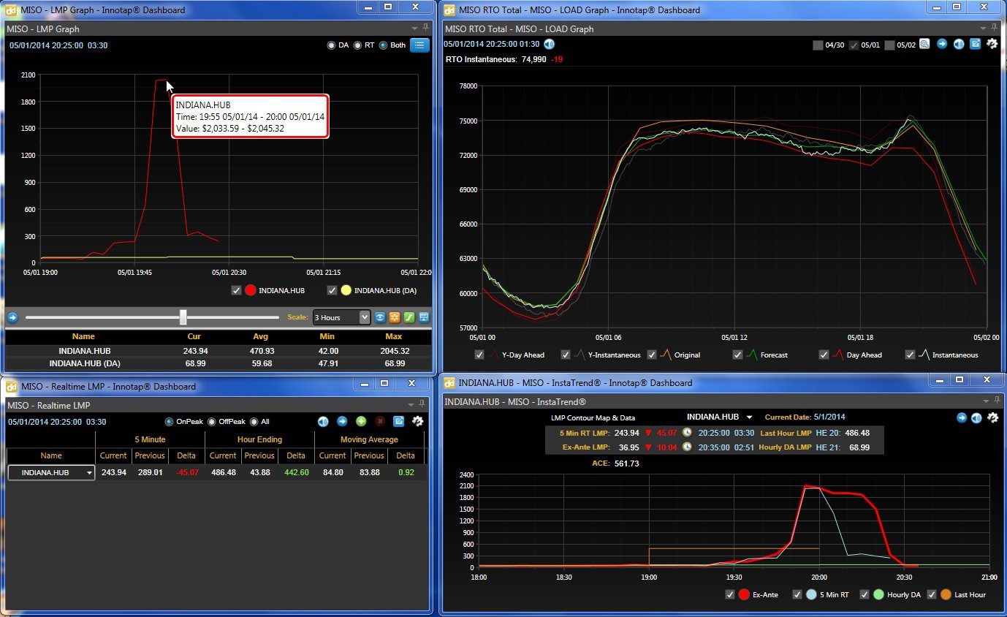Click the green curve icon in LMP Graph

click(x=409, y=317)
